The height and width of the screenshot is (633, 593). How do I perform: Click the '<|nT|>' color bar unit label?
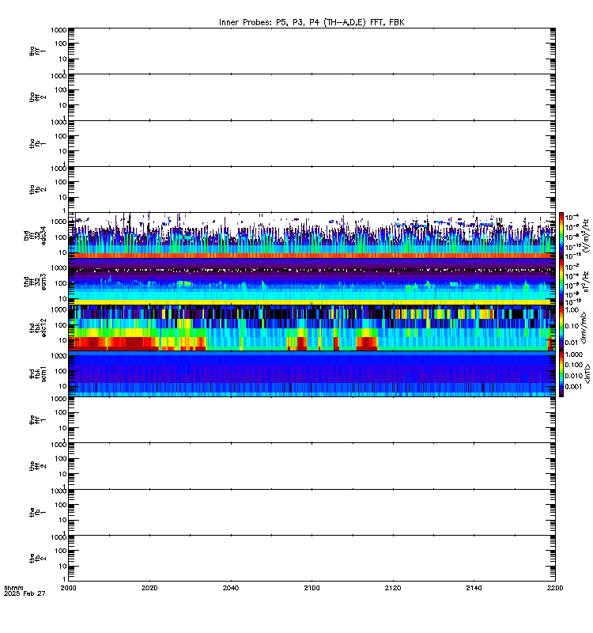(x=587, y=373)
